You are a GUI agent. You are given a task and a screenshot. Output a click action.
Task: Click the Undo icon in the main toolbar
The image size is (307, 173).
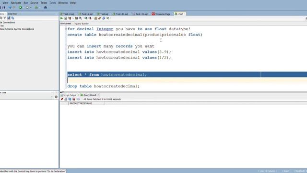(10, 8)
